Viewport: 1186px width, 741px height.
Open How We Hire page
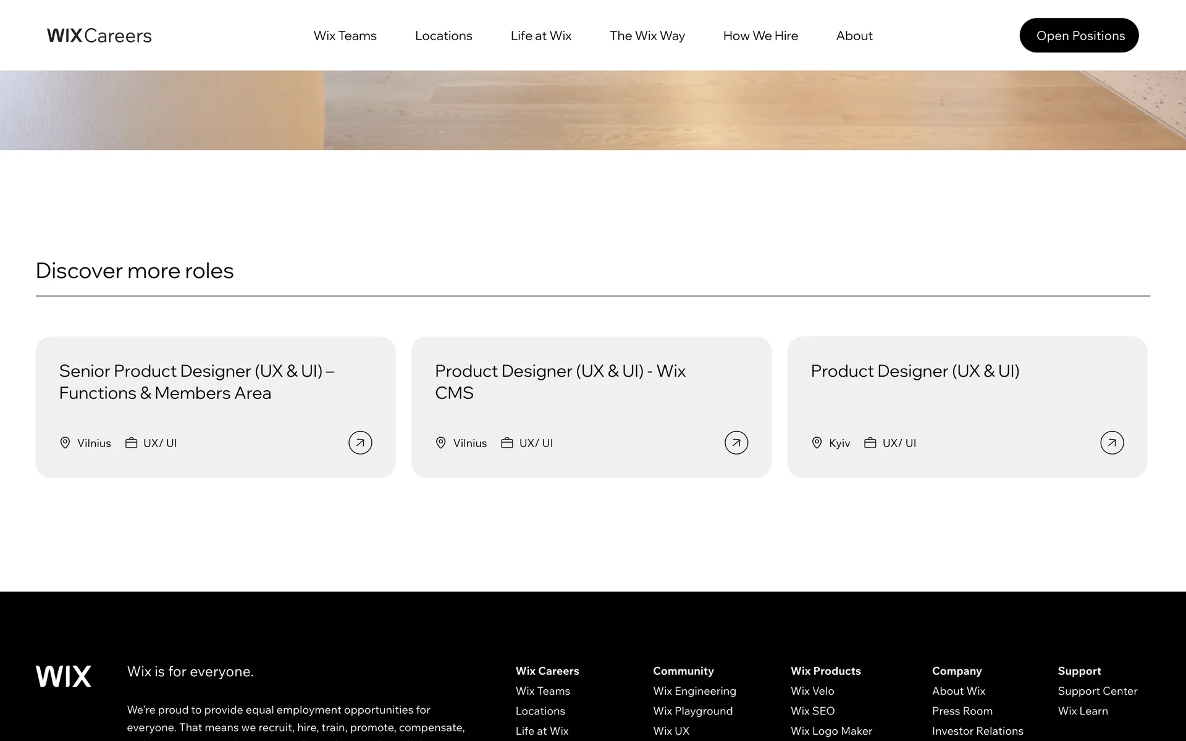760,36
